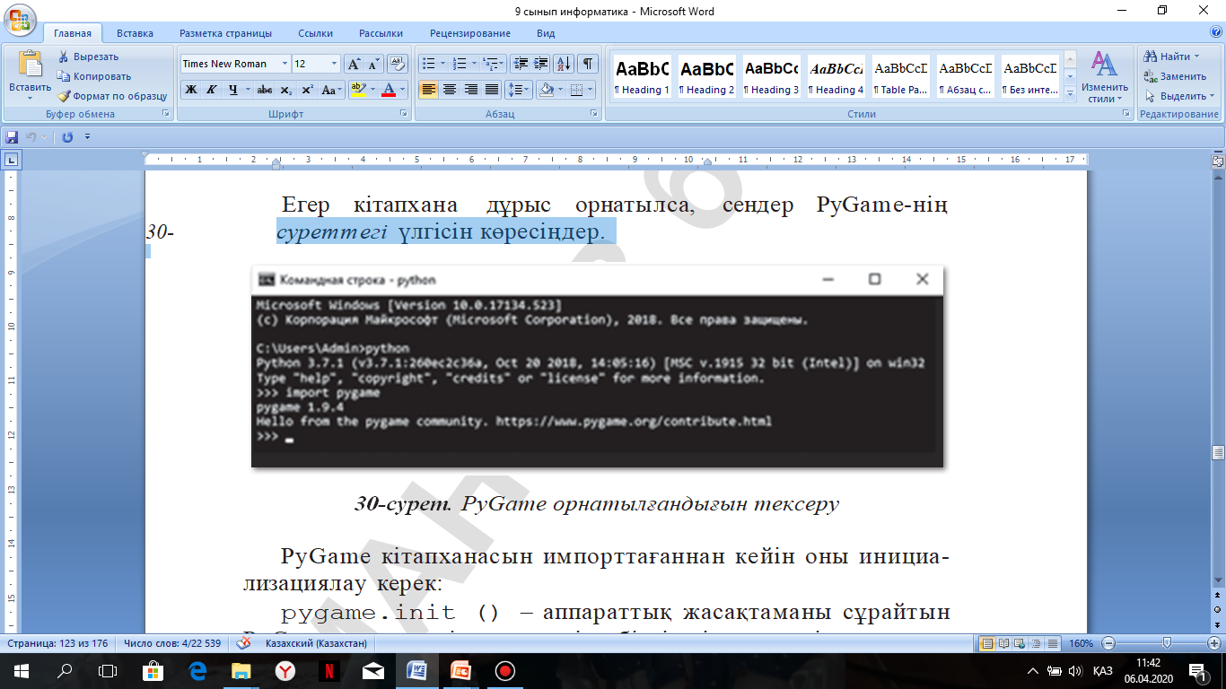
Task: Increase paragraph indent
Action: (x=540, y=64)
